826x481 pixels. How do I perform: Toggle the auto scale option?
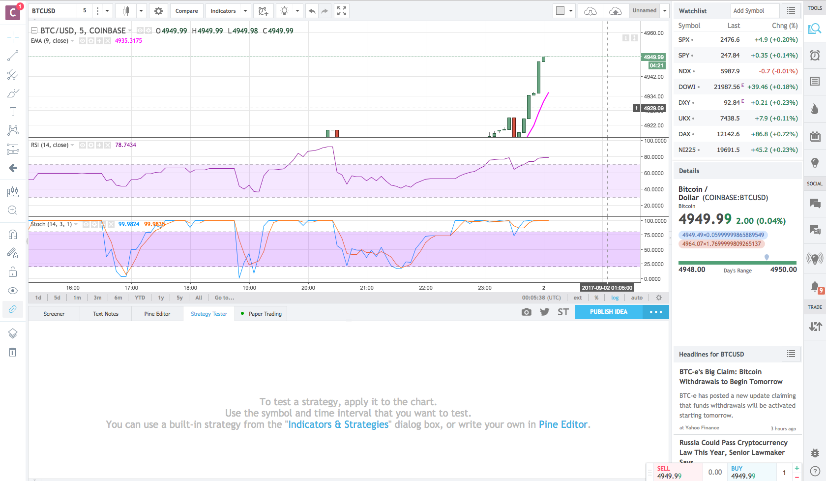[637, 298]
